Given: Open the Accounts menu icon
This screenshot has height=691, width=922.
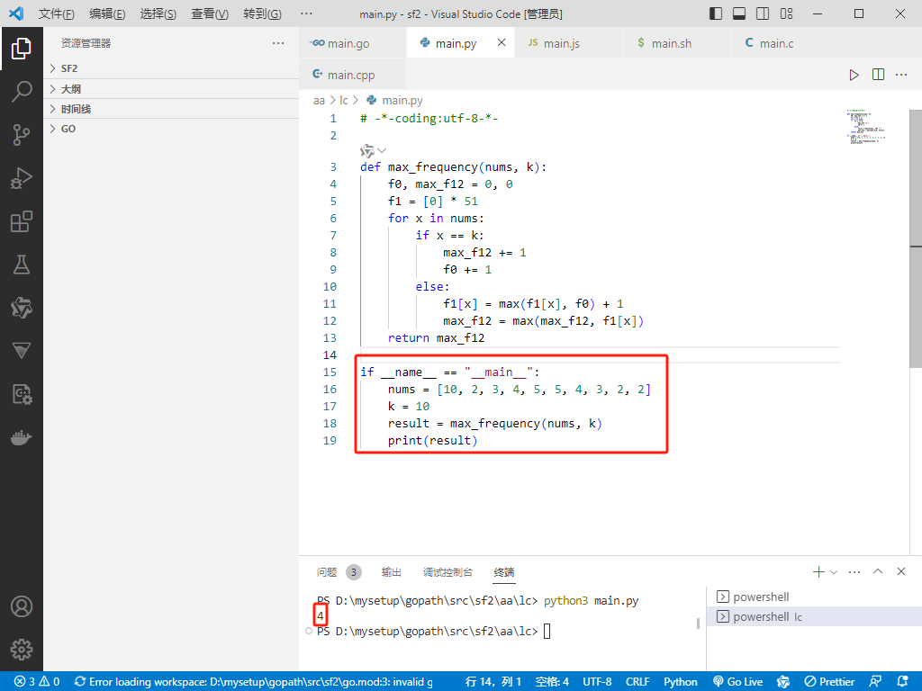Looking at the screenshot, I should 22,606.
